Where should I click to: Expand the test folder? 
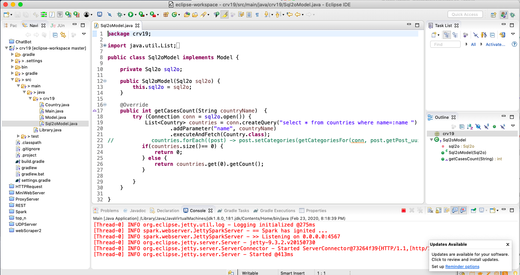(18, 136)
